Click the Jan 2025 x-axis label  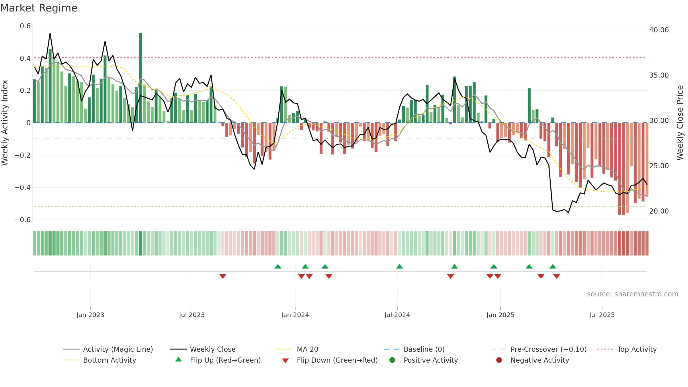(x=500, y=315)
